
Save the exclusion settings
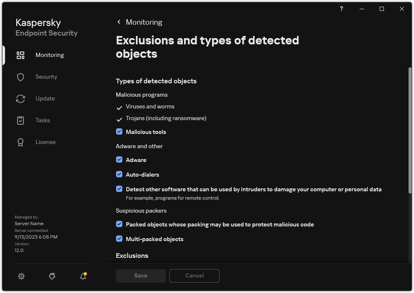[x=141, y=275]
